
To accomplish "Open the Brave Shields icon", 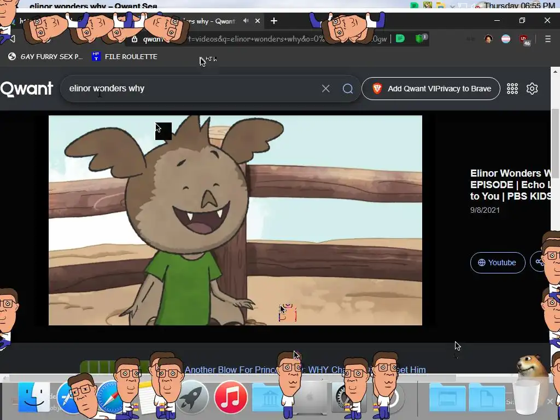I will (x=421, y=38).
